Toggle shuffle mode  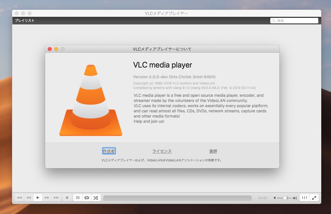pos(96,198)
